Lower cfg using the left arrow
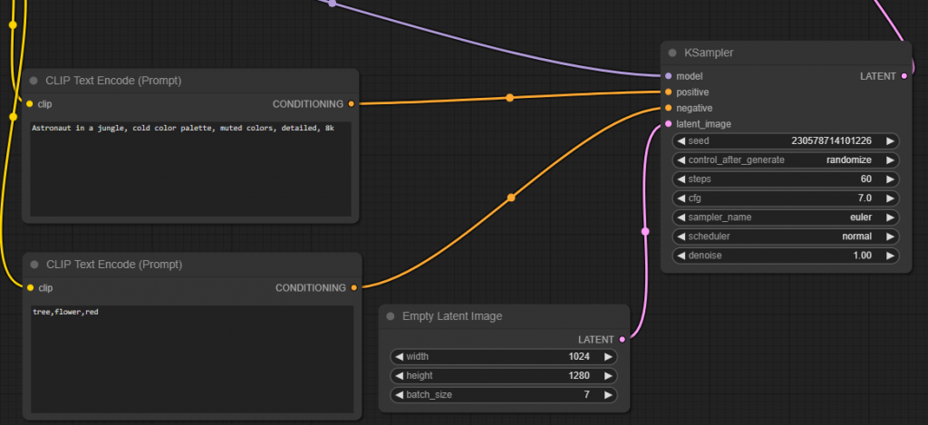 [x=681, y=198]
